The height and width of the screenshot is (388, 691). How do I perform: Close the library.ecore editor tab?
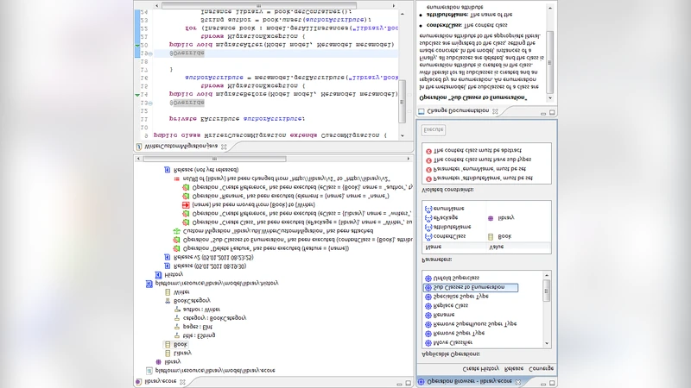point(182,381)
